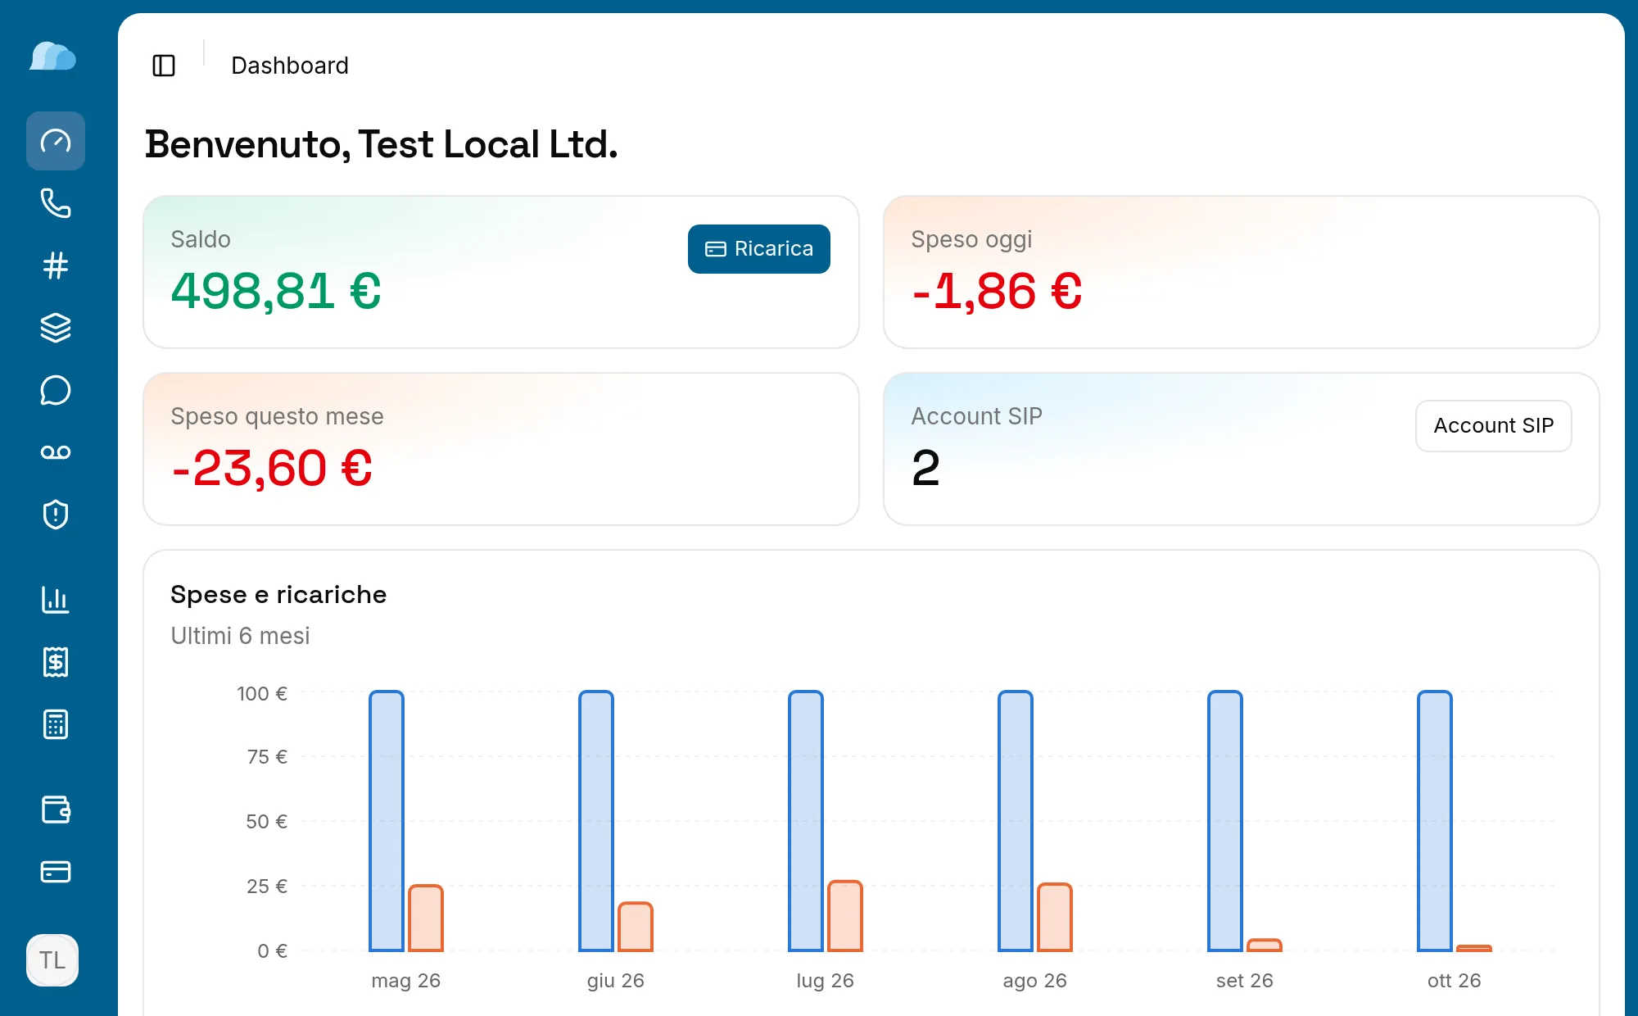
Task: Click the Ricarica top-up button
Action: point(759,249)
